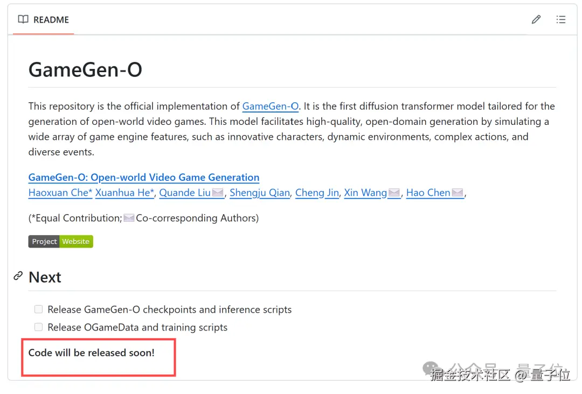Click the Haoxuan Che author link
The image size is (582, 394).
tap(60, 193)
